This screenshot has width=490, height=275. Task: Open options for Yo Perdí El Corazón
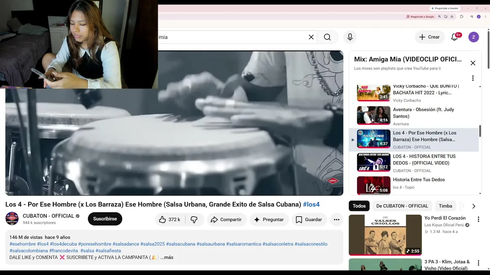pyautogui.click(x=478, y=219)
